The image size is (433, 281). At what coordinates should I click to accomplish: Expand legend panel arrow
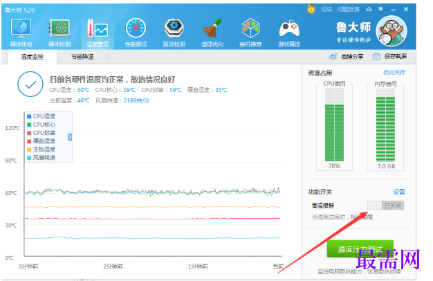point(70,137)
